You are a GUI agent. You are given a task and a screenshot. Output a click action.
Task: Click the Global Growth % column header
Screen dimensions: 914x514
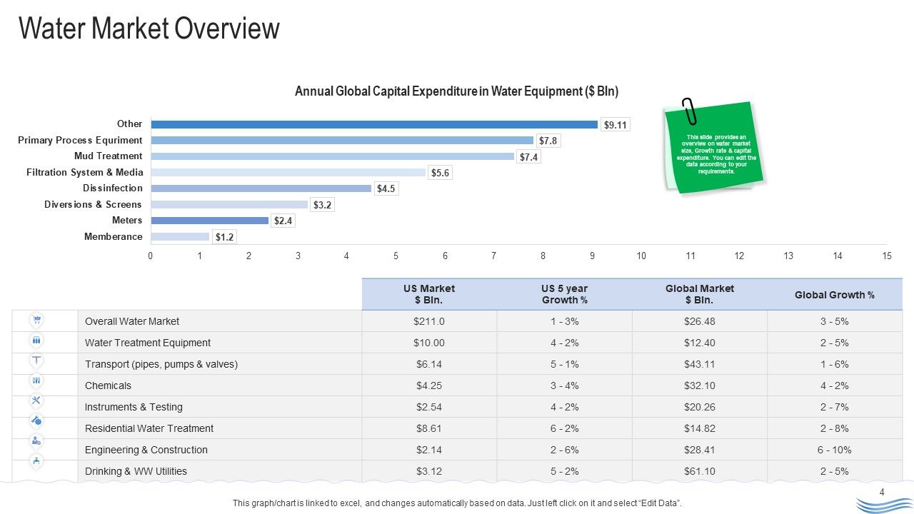tap(835, 294)
